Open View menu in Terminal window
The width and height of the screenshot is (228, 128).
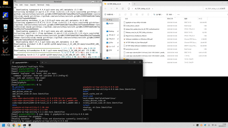pos(26,5)
